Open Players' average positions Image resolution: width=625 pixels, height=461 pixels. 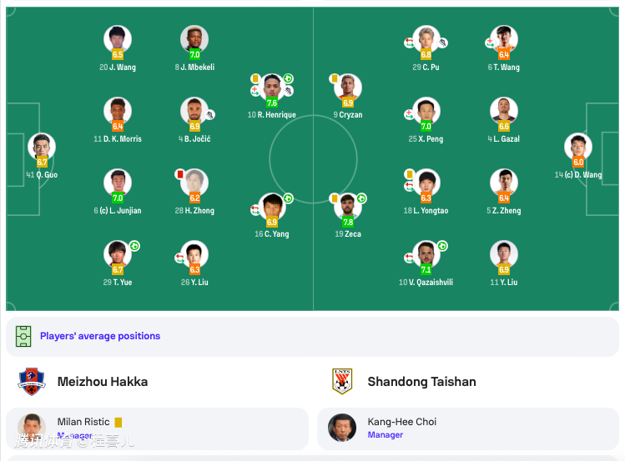(x=100, y=336)
